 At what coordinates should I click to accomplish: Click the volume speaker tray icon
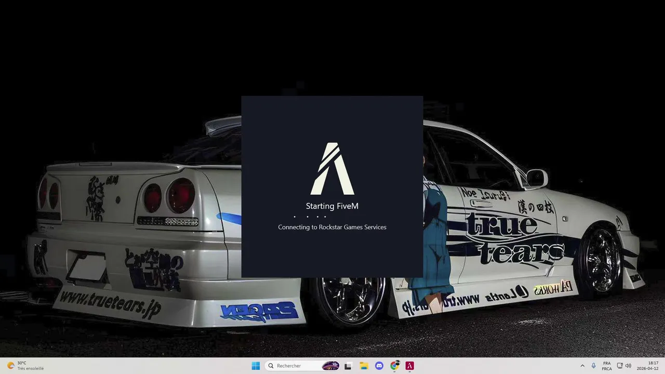click(x=628, y=366)
